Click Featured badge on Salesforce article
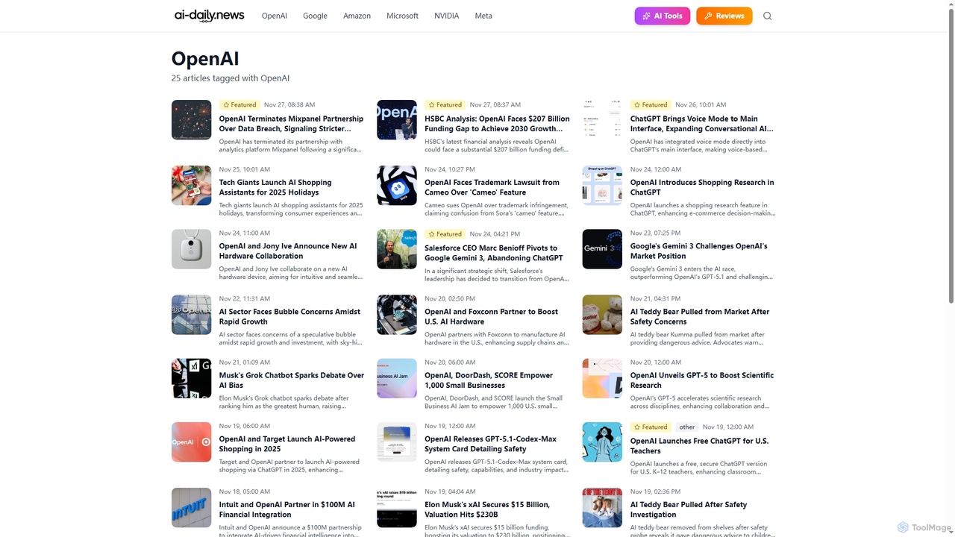Screen dimensions: 955x537 445,234
